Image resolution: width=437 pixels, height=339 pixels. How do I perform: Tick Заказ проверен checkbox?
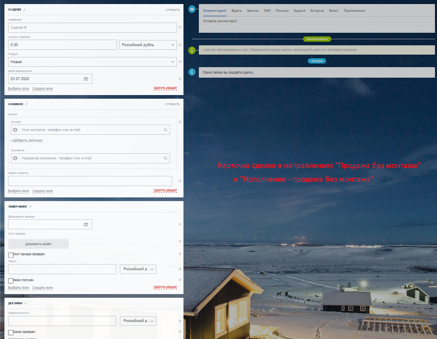click(11, 333)
